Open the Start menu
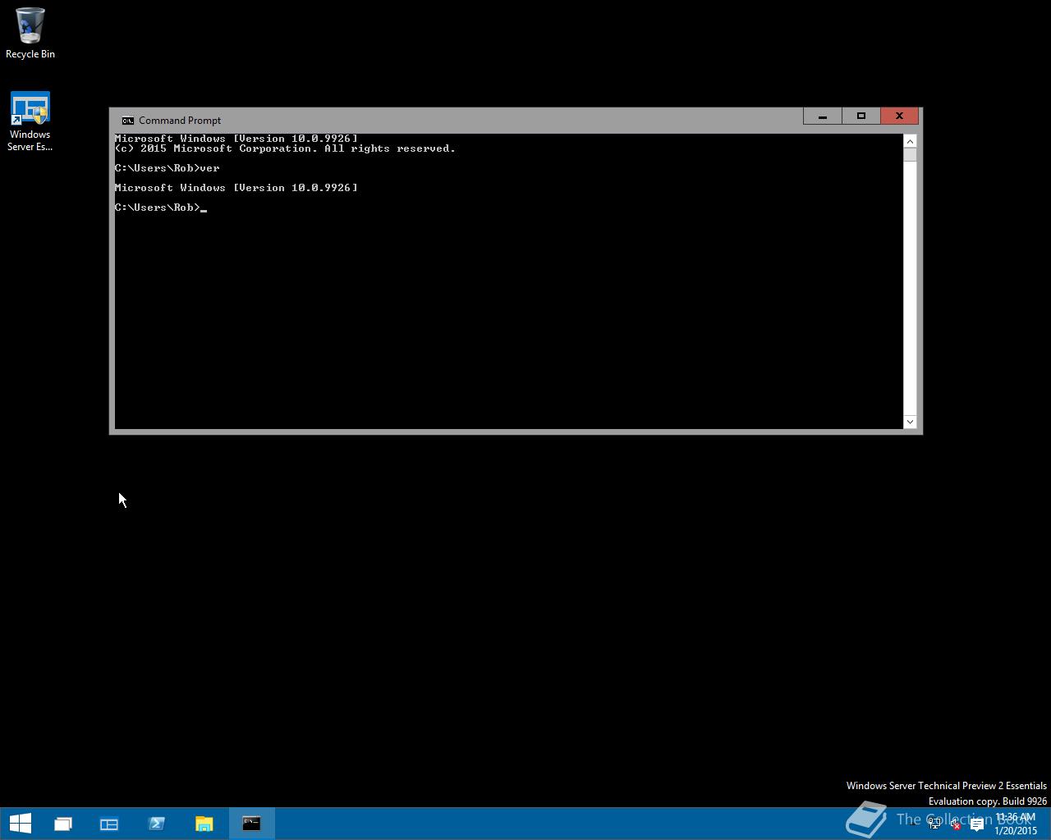 pos(20,824)
